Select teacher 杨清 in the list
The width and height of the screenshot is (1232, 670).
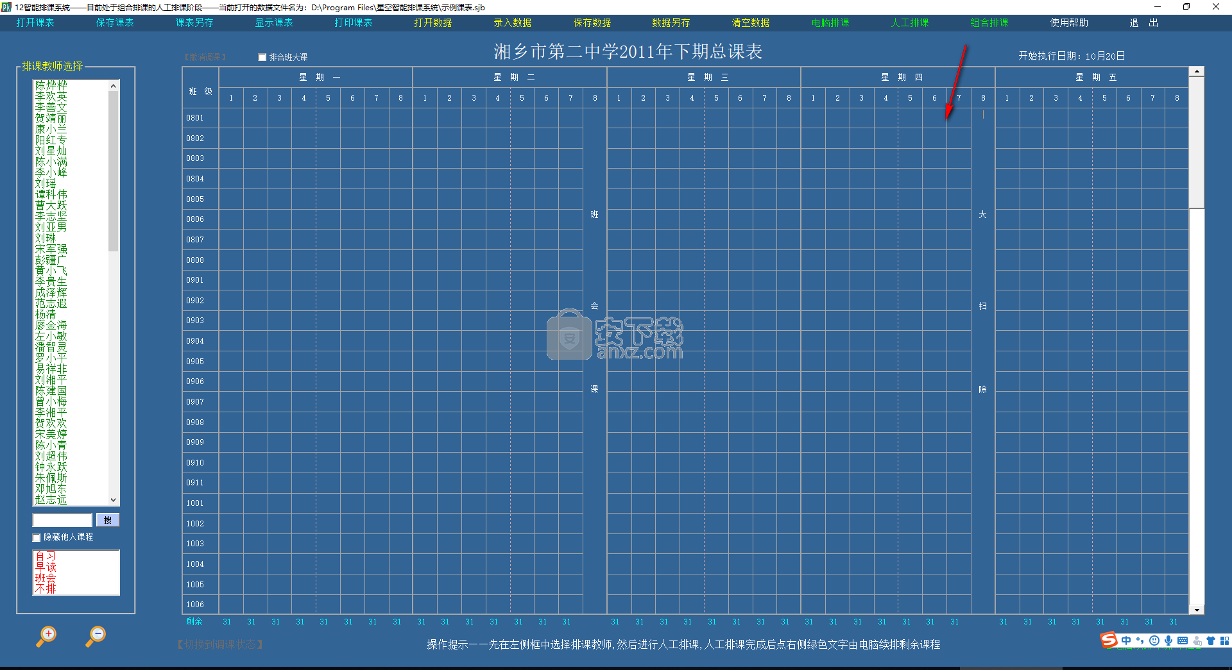[x=46, y=314]
